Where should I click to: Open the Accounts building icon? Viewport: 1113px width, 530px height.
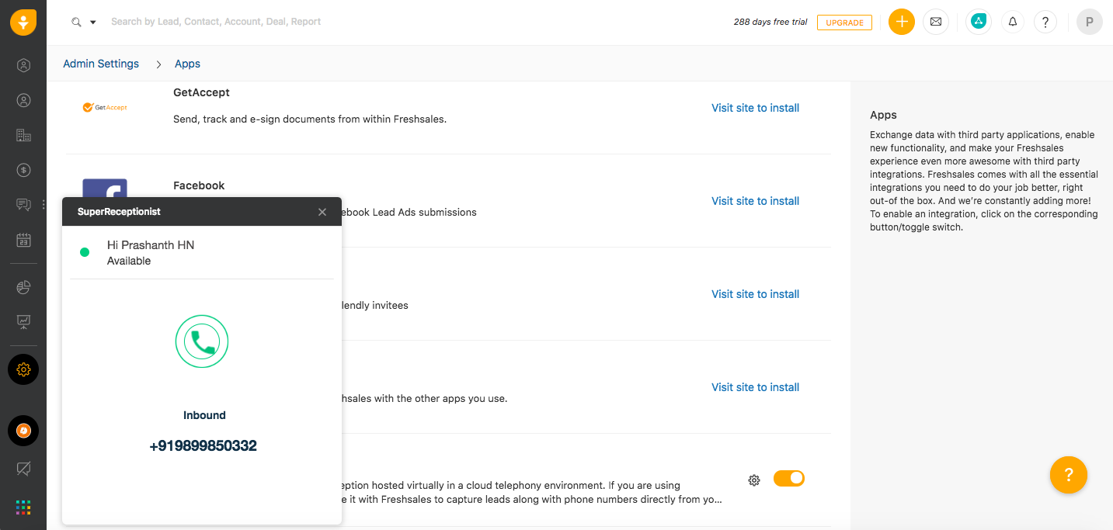pyautogui.click(x=23, y=135)
